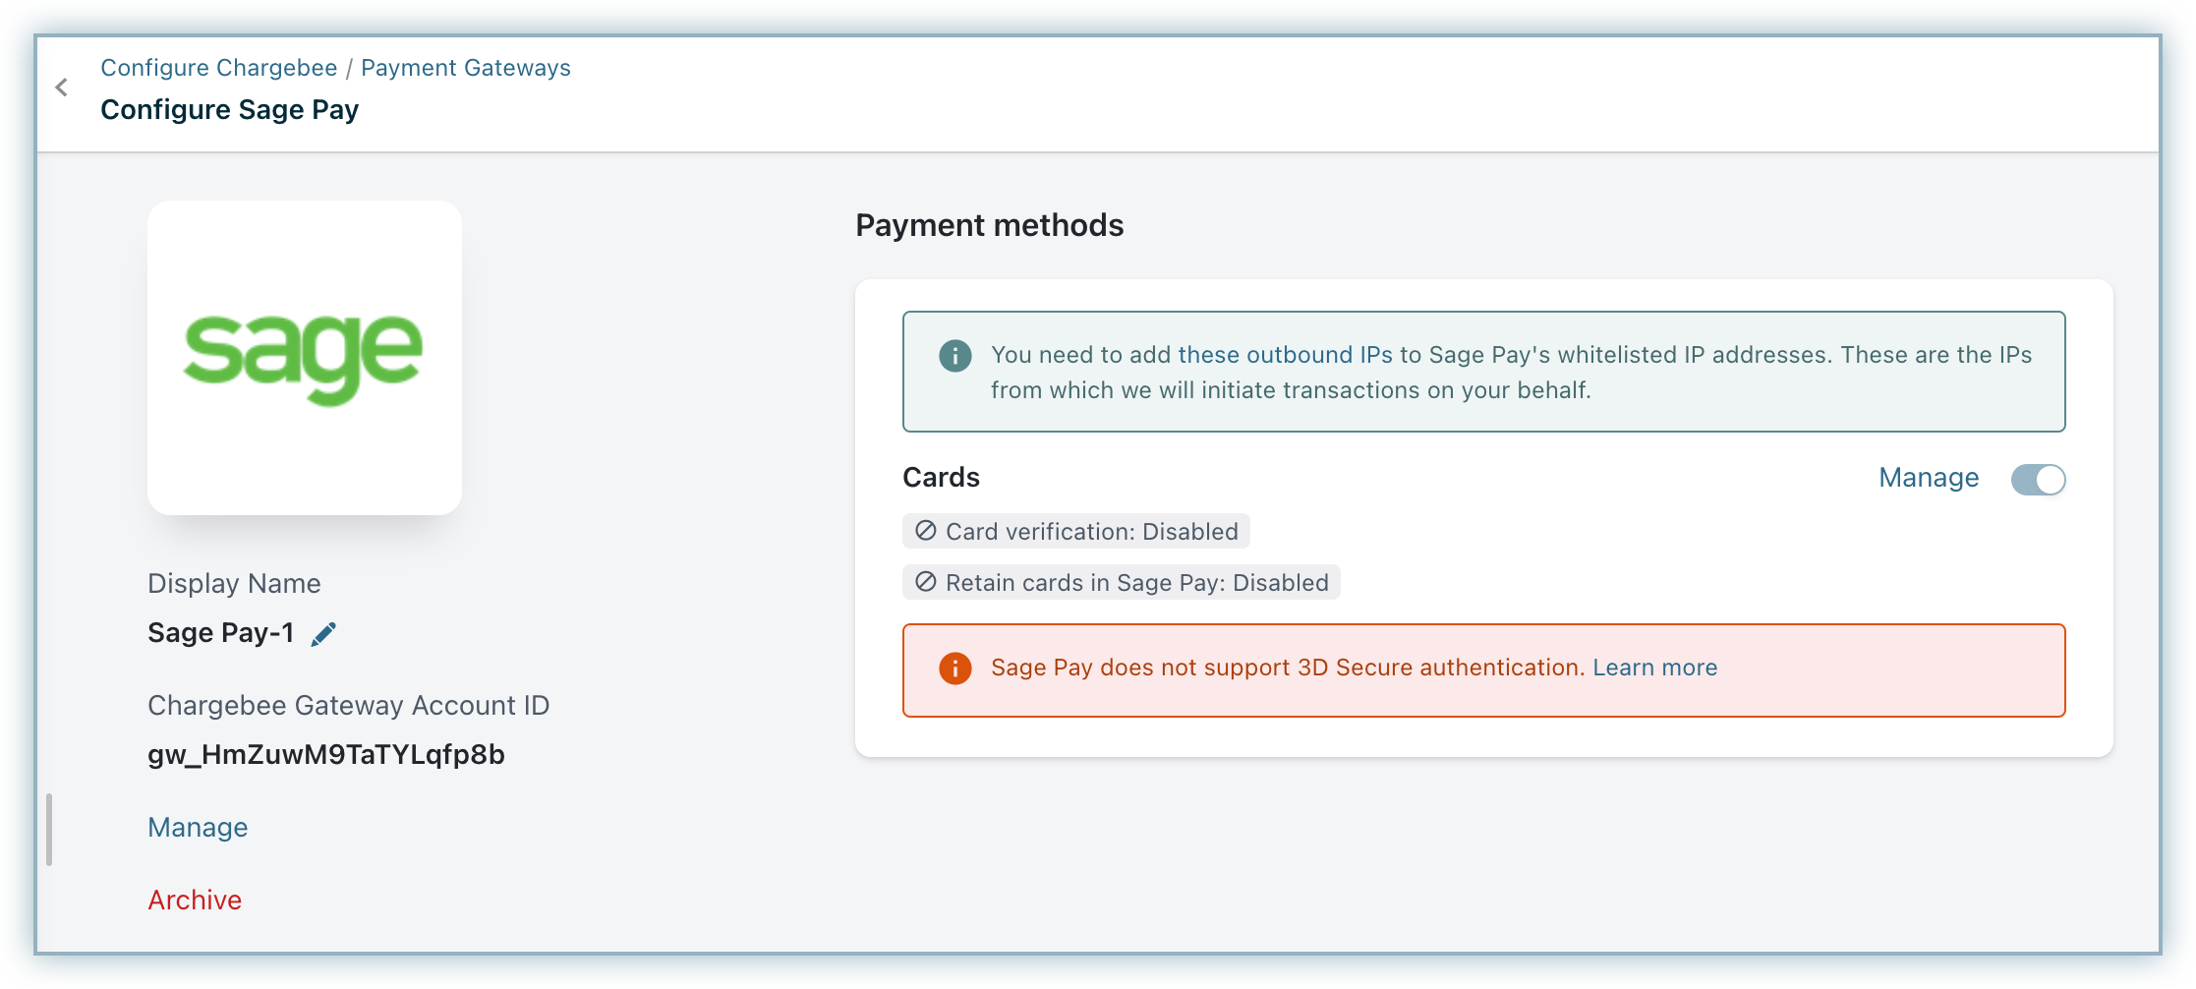
Task: Click the Sage logo thumbnail
Action: [x=305, y=358]
